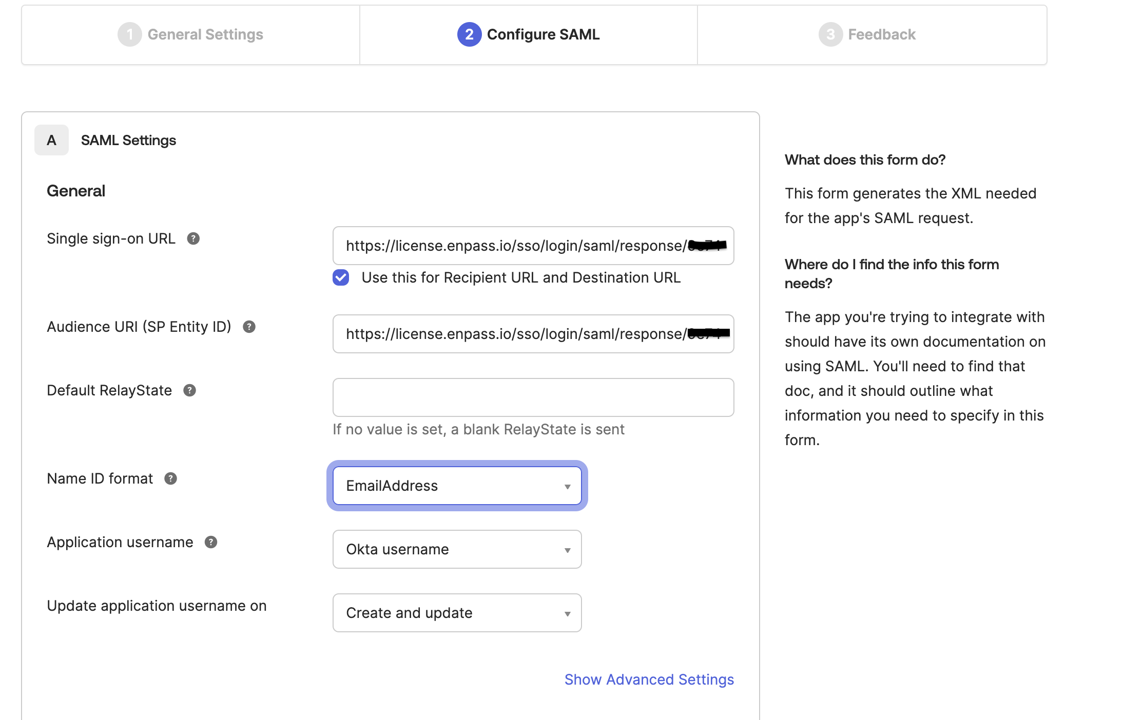Select the Single sign-on URL text field
Image resolution: width=1124 pixels, height=720 pixels.
533,246
